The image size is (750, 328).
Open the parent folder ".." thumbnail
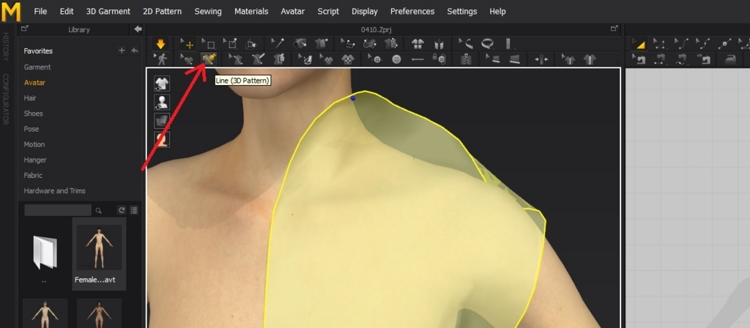click(45, 254)
